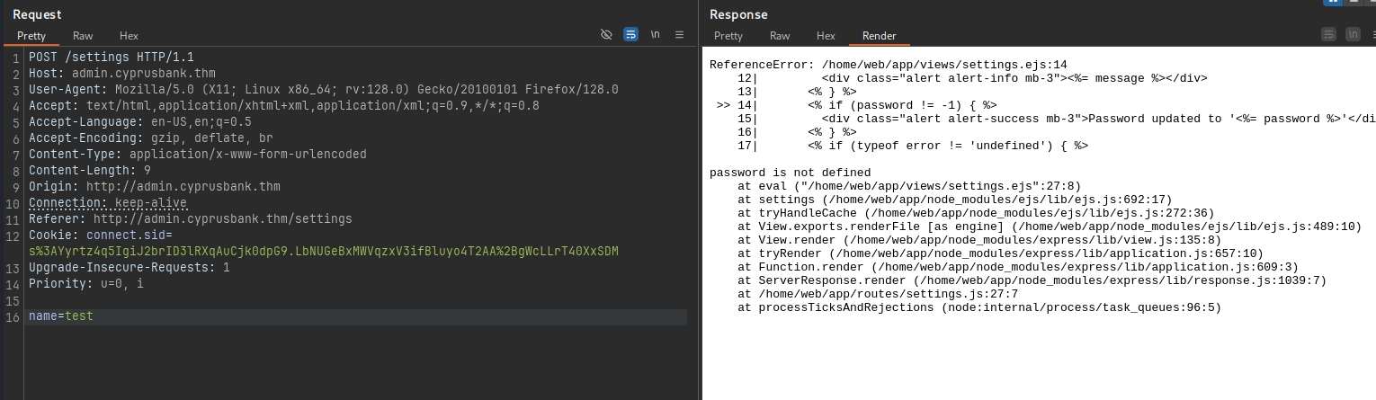This screenshot has height=400, width=1376.
Task: Click the 'Origin: http://admin.cyprusbank.thm' header line
Action: coord(155,187)
